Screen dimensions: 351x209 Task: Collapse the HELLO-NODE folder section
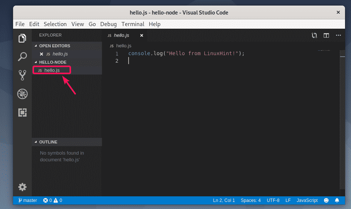52,62
